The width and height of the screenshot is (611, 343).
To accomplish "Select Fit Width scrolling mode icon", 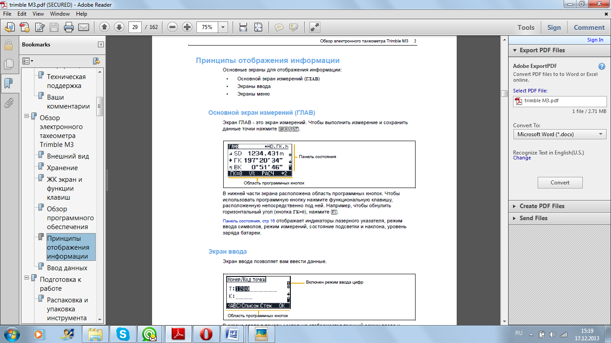I will [x=243, y=27].
